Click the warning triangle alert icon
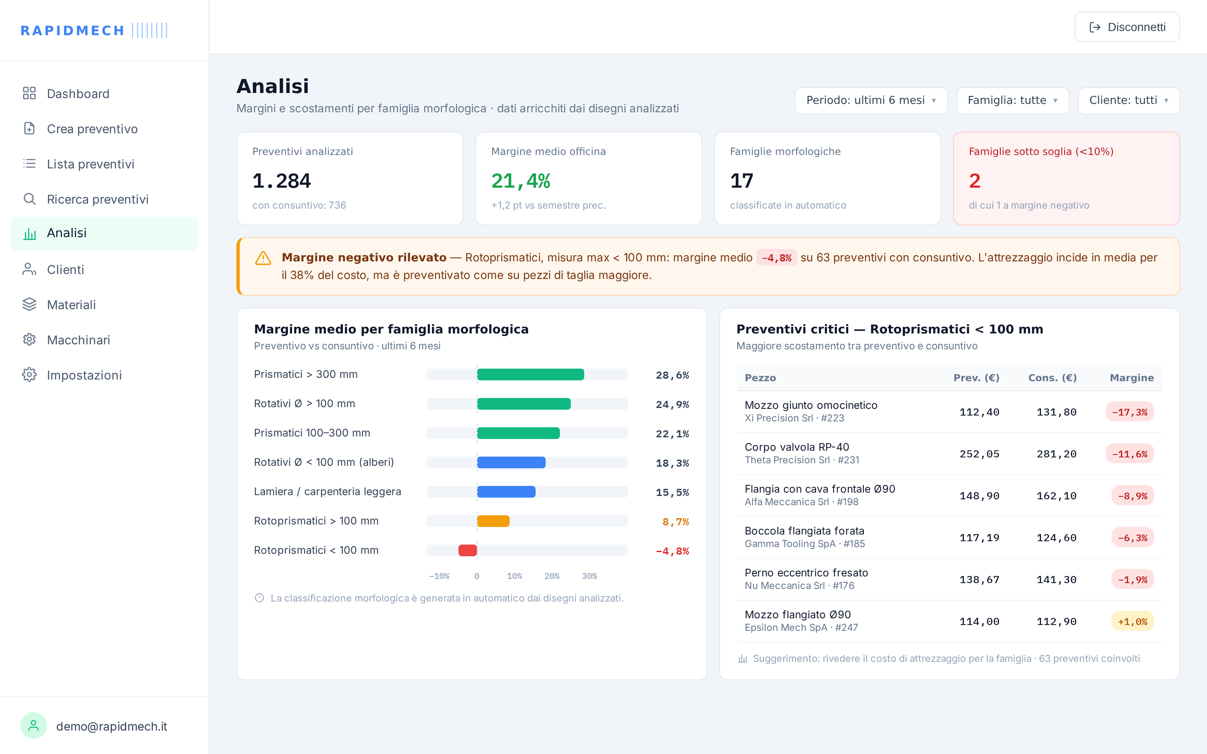The height and width of the screenshot is (754, 1207). coord(263,258)
